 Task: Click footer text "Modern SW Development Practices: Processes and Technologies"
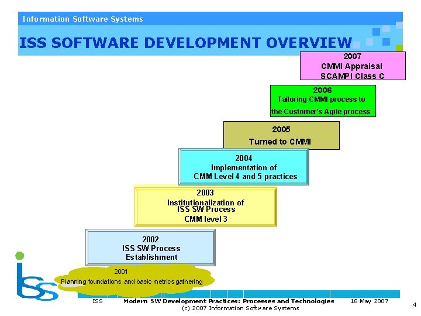point(229,301)
